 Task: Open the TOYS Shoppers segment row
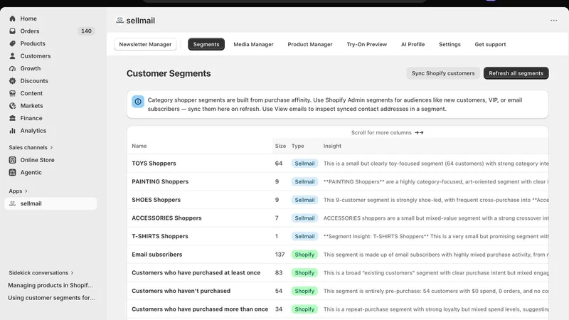337,164
